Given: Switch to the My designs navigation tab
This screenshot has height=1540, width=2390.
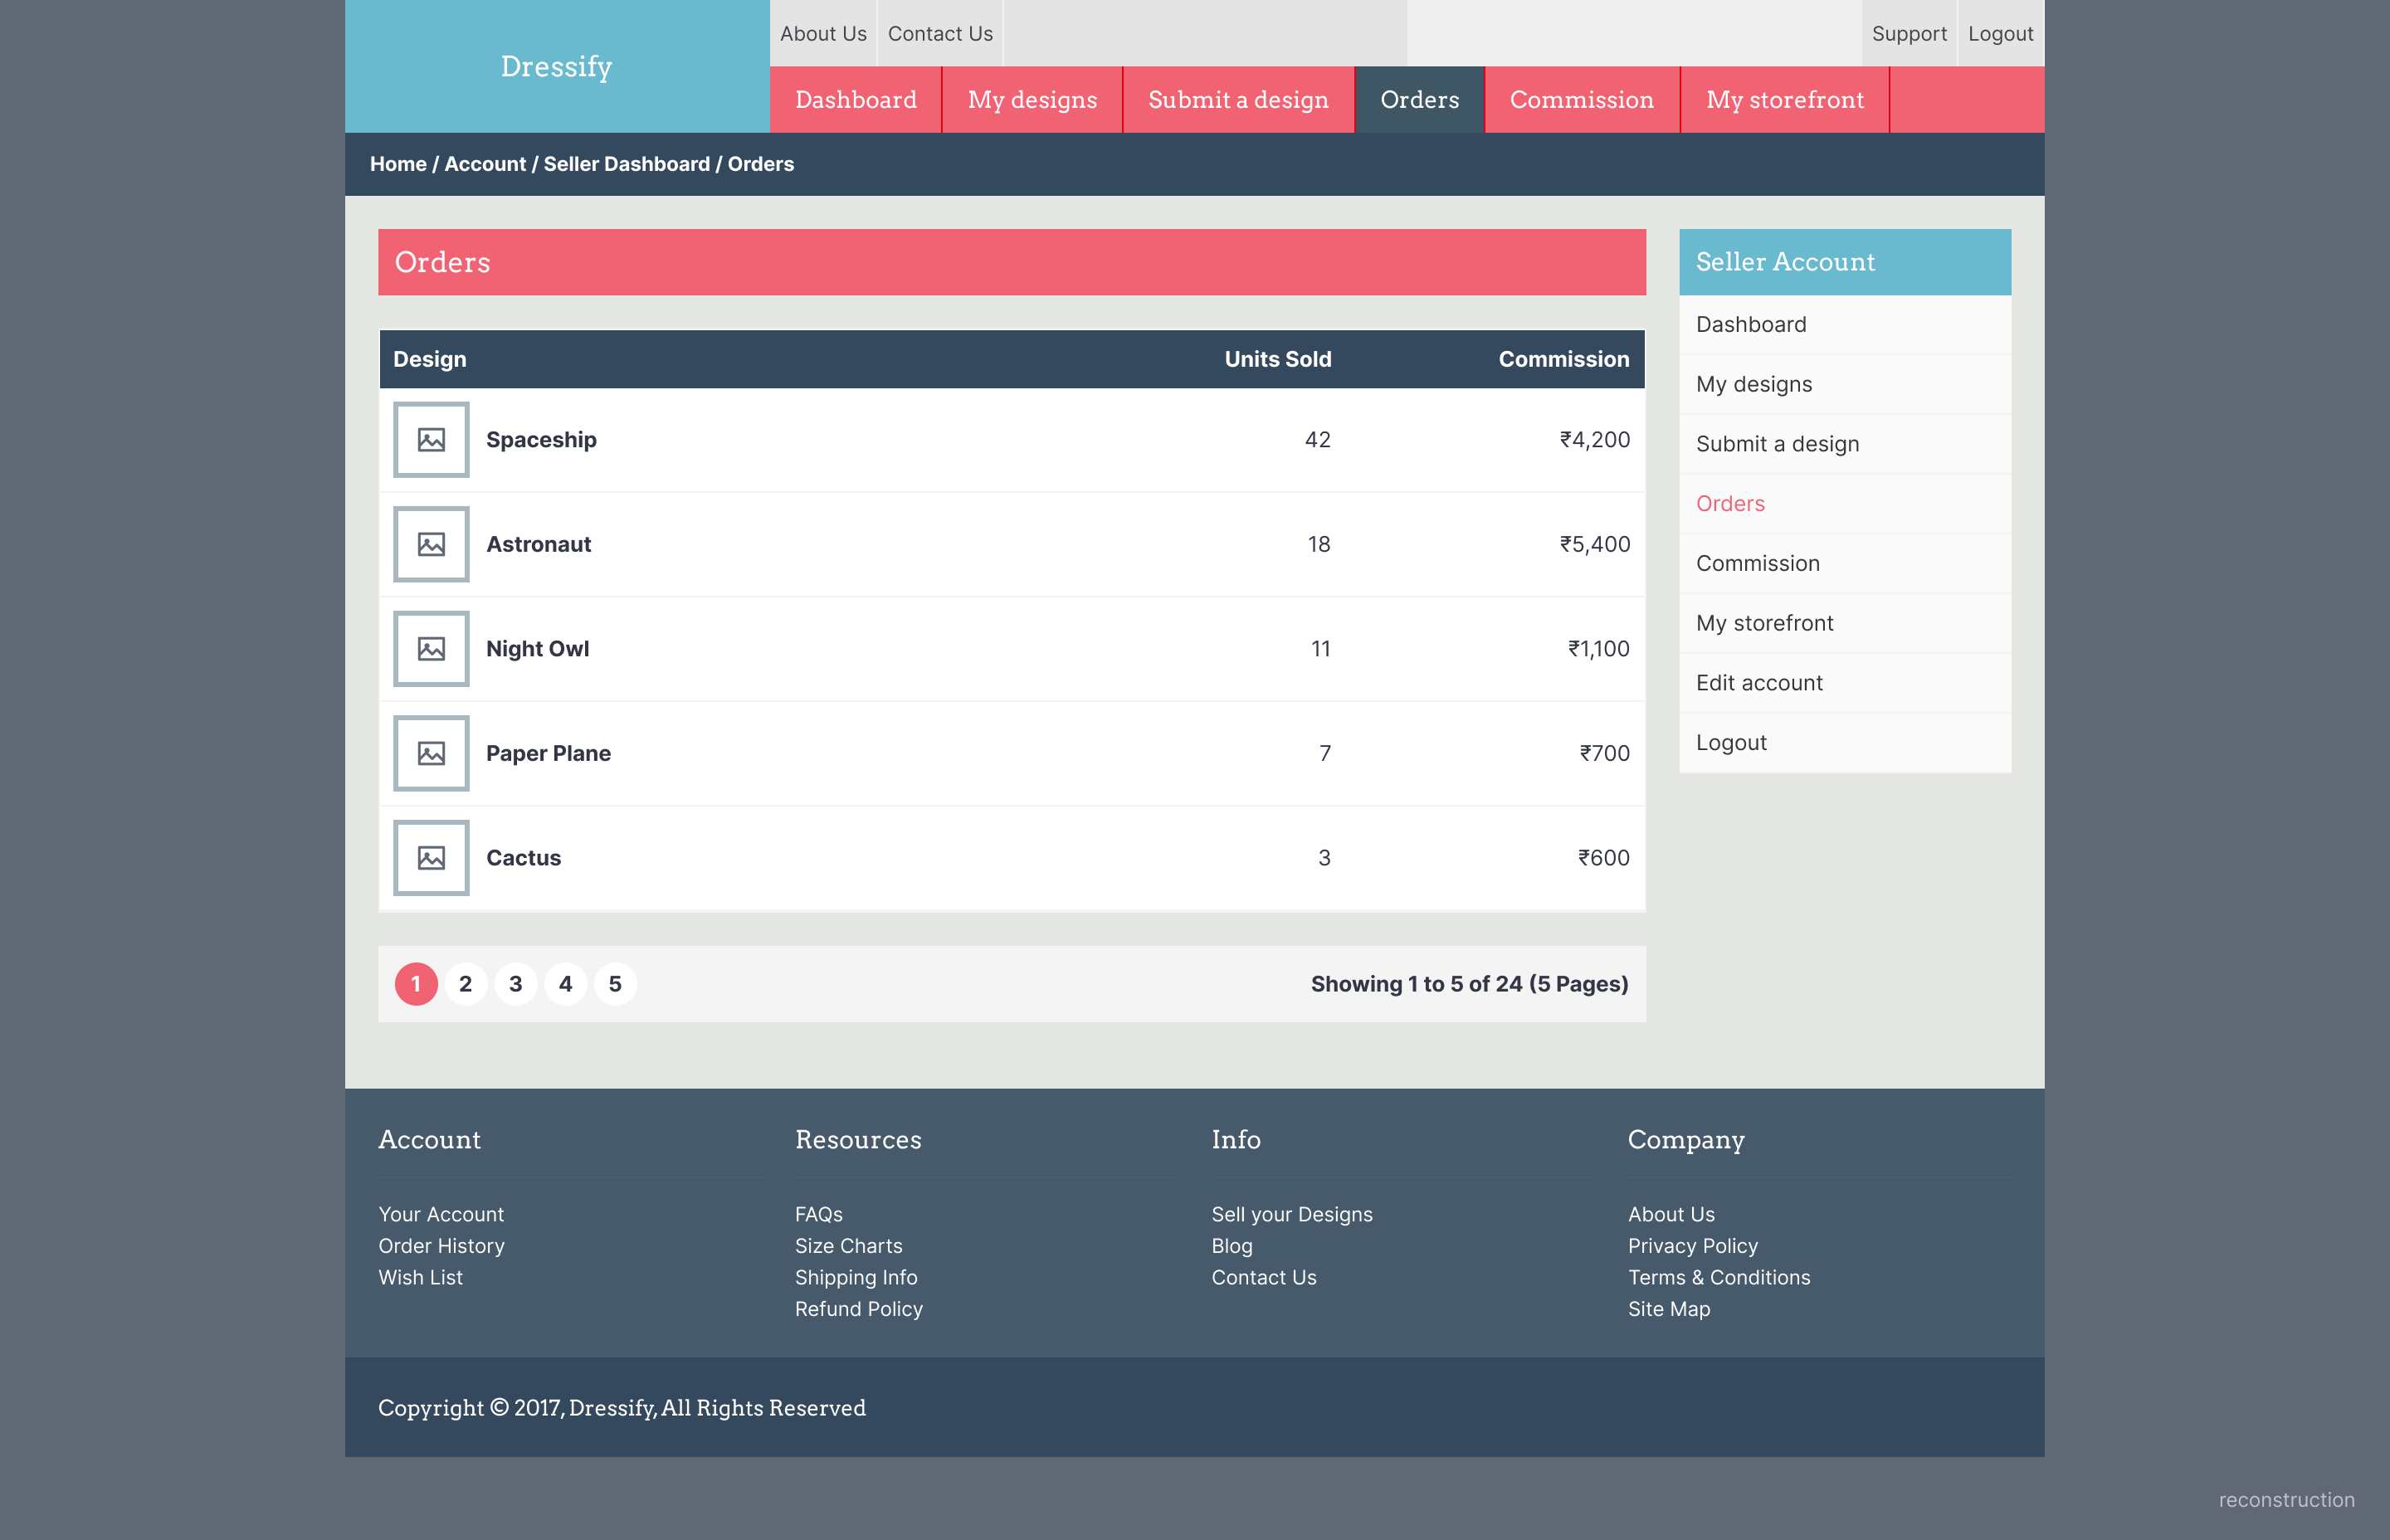Looking at the screenshot, I should point(1032,100).
